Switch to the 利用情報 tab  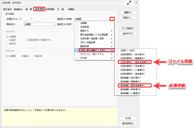[x=50, y=9]
